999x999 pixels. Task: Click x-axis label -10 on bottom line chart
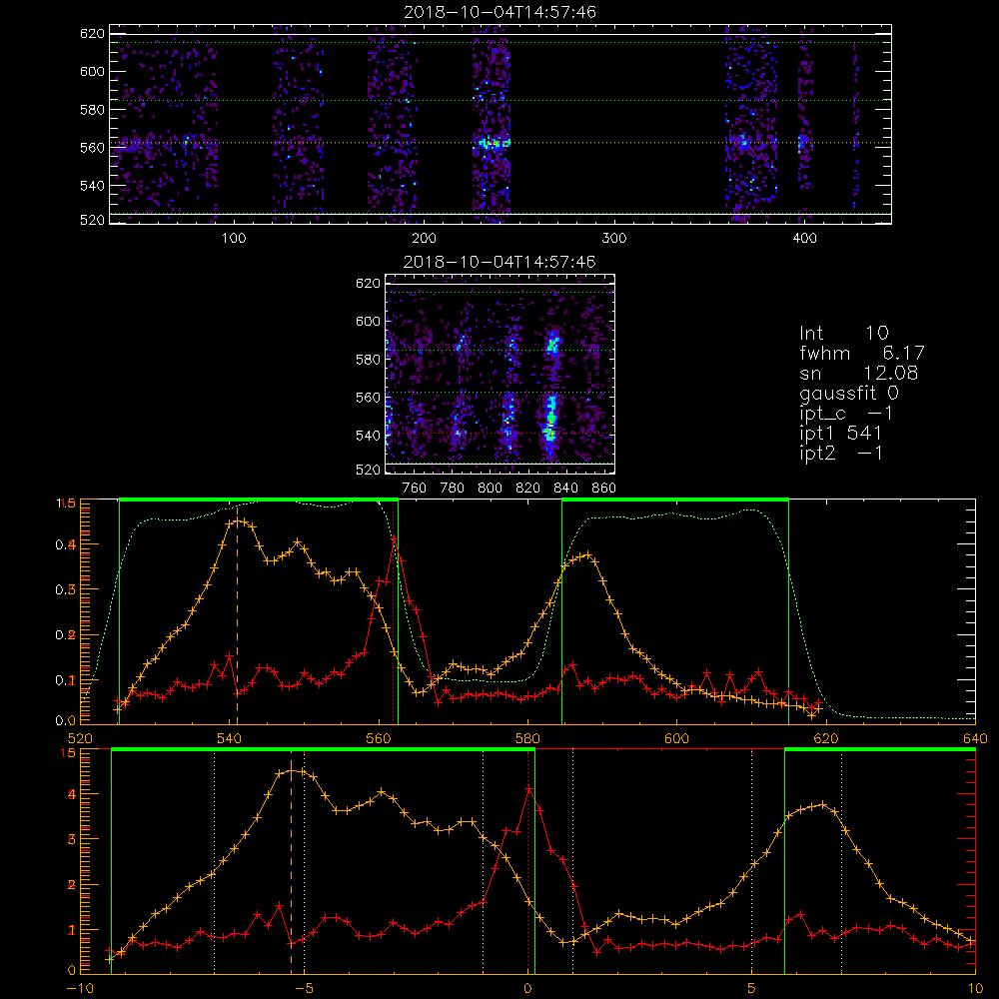[x=80, y=989]
